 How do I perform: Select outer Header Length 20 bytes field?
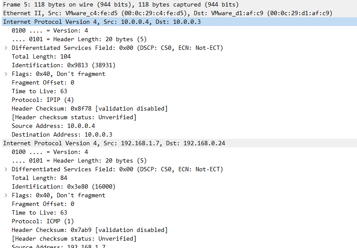79,39
